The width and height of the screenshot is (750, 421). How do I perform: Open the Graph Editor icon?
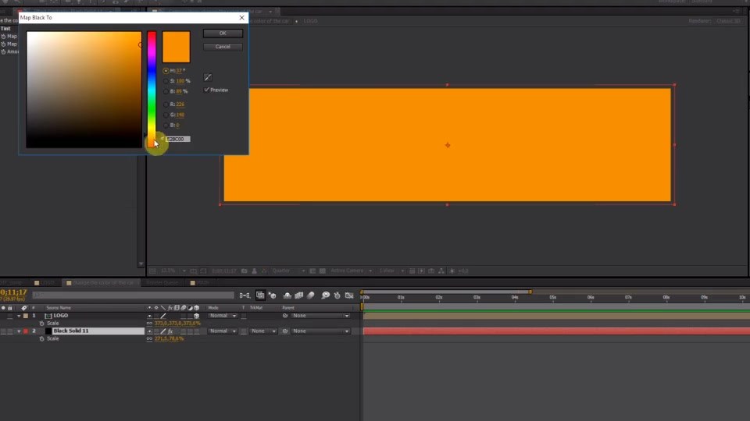tap(349, 295)
